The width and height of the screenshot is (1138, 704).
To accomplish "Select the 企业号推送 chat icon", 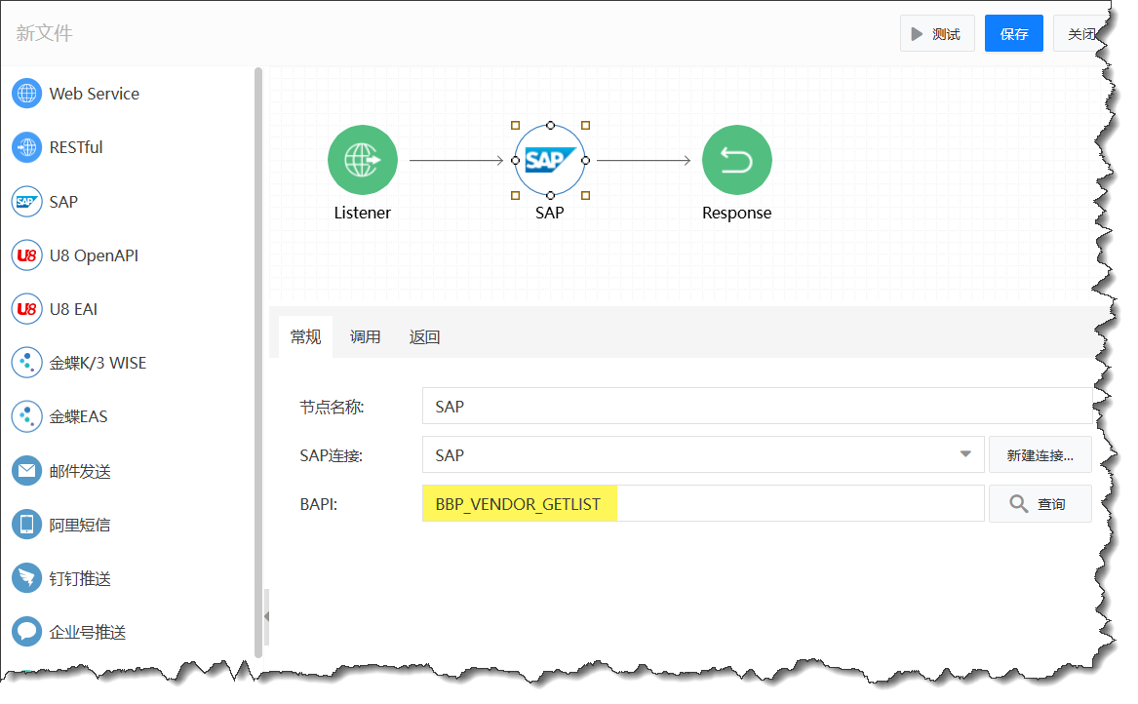I will pos(26,632).
